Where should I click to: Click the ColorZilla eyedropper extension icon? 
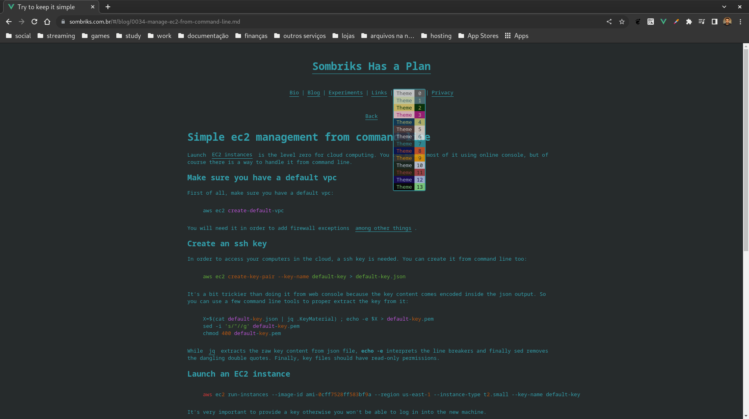tap(676, 22)
